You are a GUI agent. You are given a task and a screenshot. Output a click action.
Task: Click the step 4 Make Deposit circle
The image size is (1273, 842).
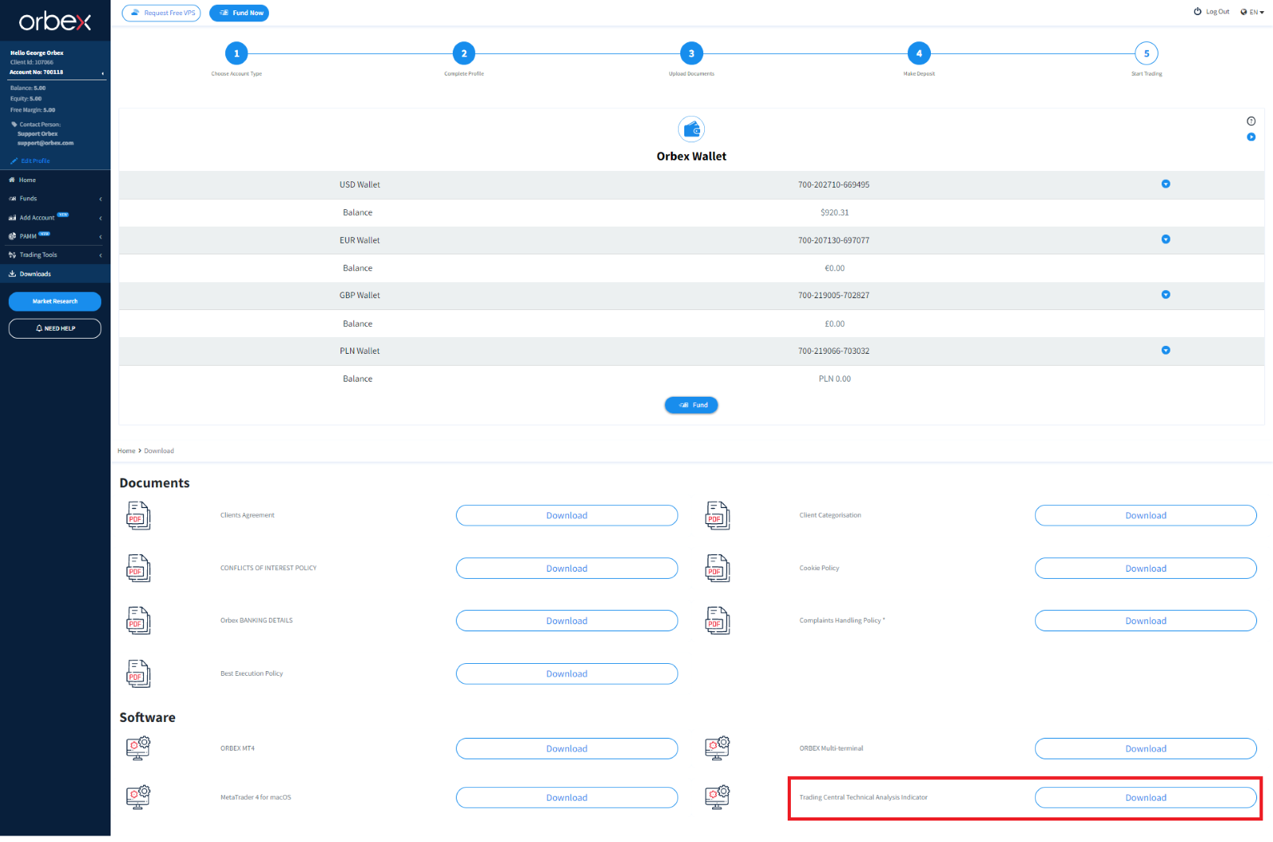coord(919,53)
